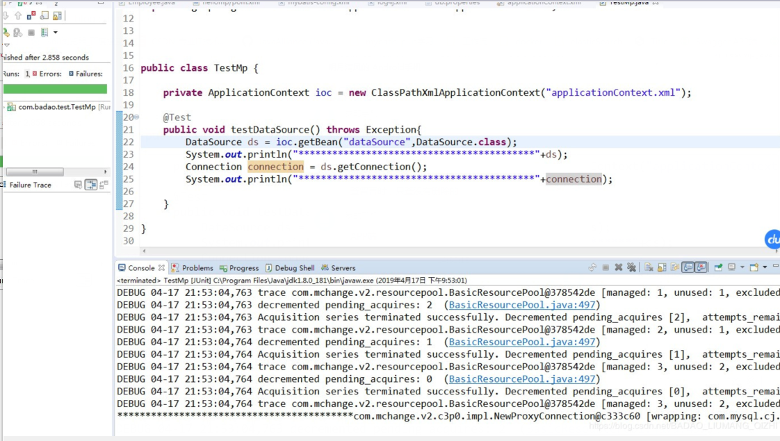Rerun test with failures first

[x=18, y=33]
